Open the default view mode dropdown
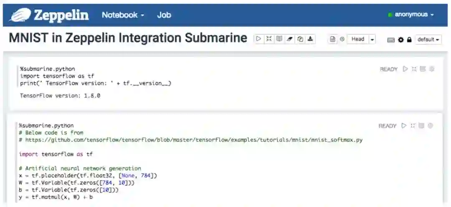The width and height of the screenshot is (451, 207). click(428, 40)
